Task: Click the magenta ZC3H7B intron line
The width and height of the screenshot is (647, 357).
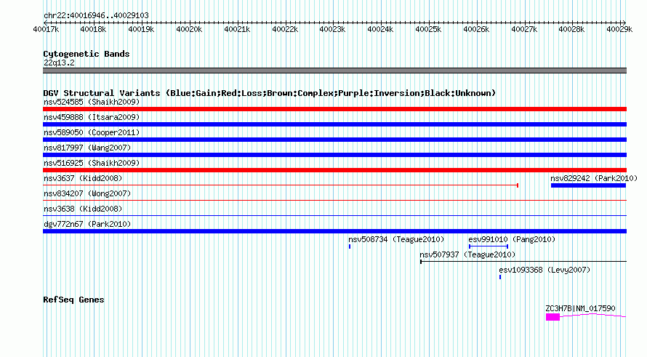Action: pos(593,315)
